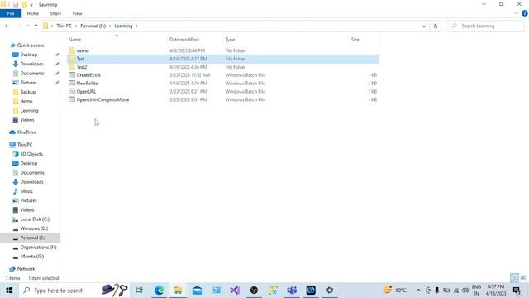Open Downloads under Quick access
Image resolution: width=529 pixels, height=298 pixels.
pos(31,64)
